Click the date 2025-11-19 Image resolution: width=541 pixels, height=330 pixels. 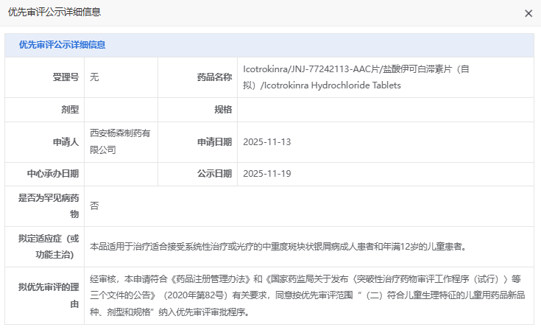pyautogui.click(x=267, y=174)
